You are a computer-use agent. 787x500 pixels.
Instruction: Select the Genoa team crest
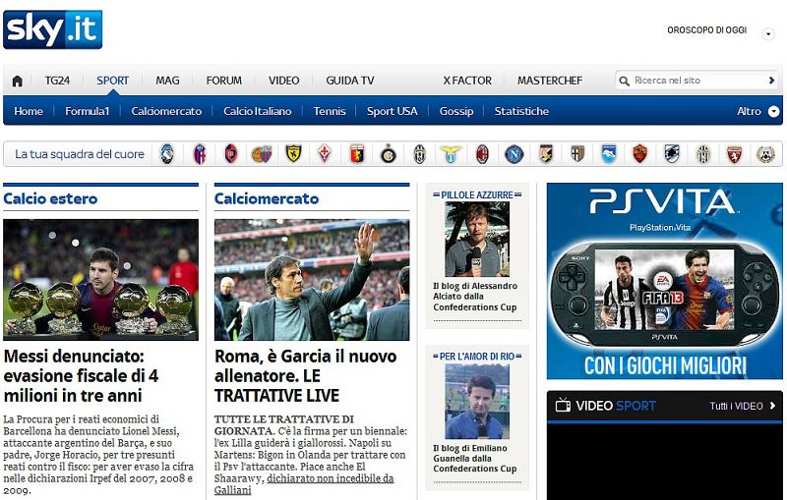(x=357, y=154)
